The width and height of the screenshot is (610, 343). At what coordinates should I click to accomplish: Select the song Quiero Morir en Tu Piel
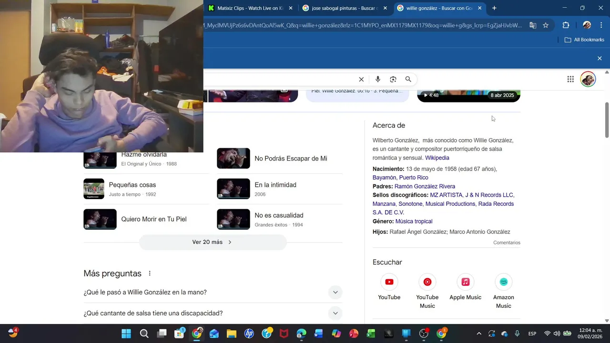pos(146,220)
